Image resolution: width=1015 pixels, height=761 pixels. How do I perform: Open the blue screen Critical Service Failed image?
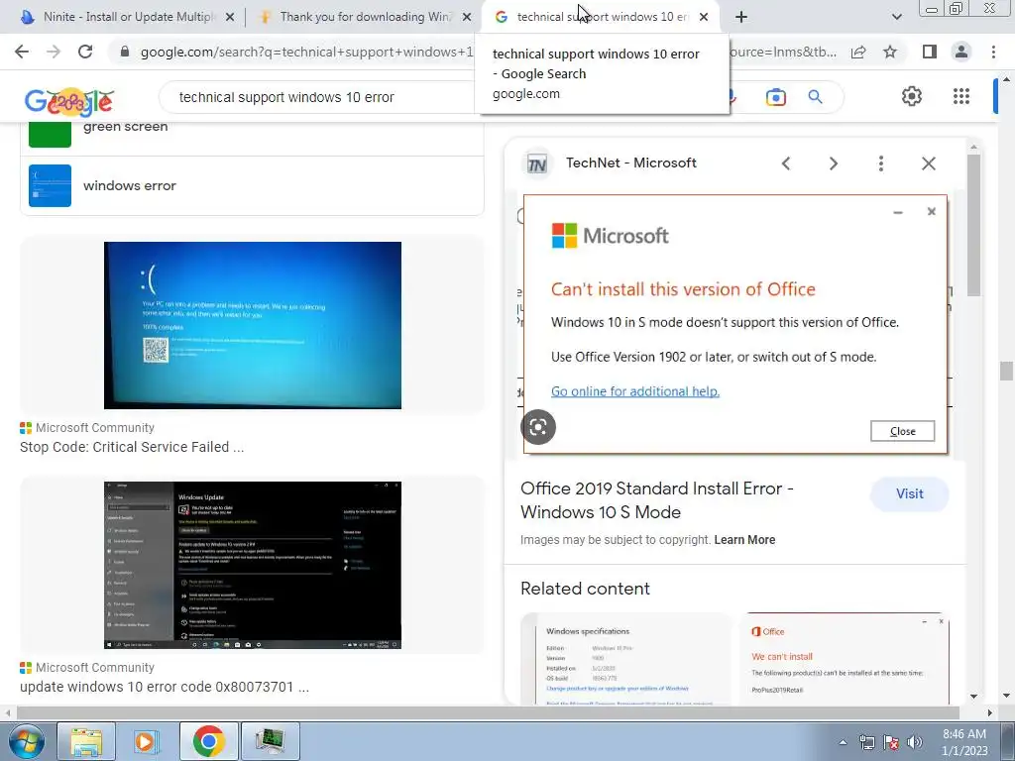[253, 325]
